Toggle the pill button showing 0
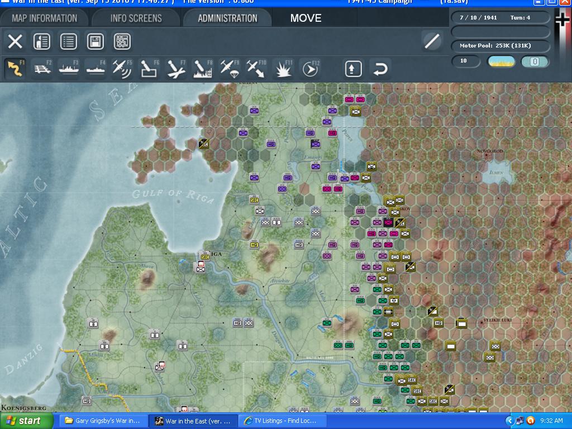The height and width of the screenshot is (429, 572). pos(535,61)
